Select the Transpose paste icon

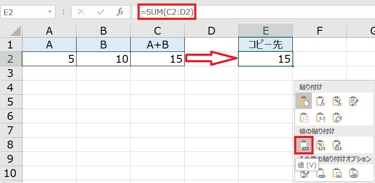(x=337, y=117)
